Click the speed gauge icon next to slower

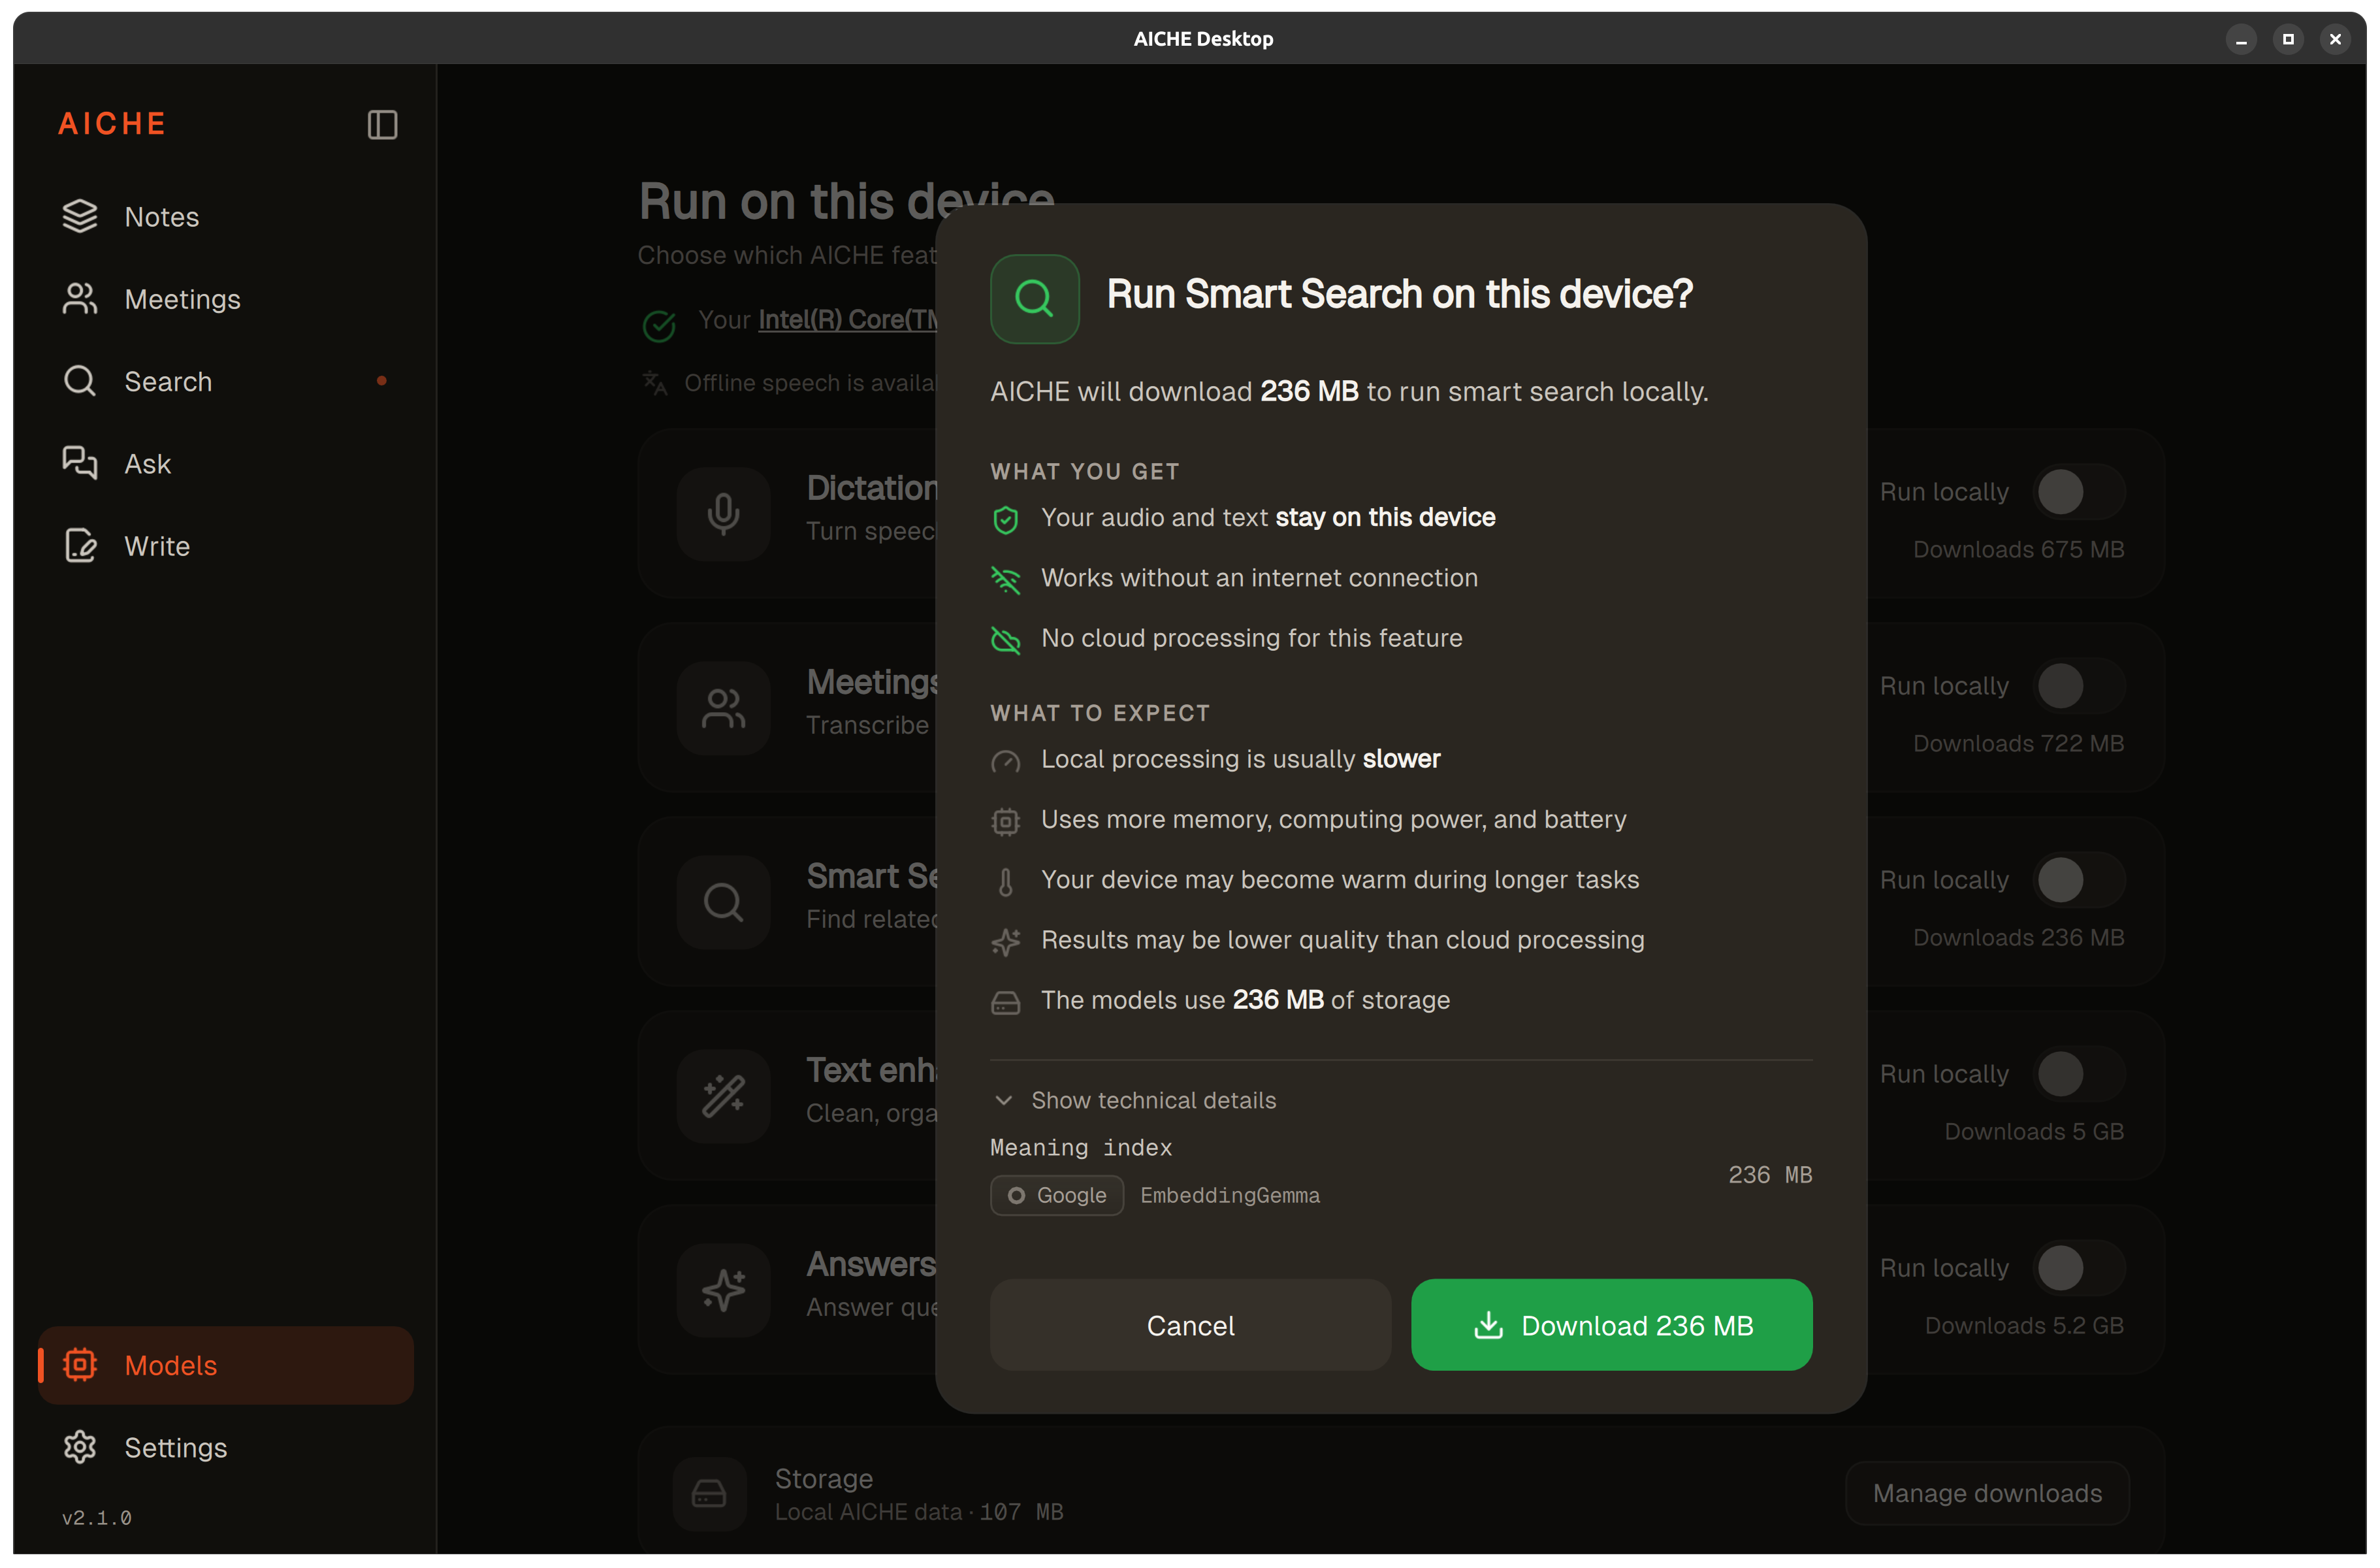click(x=1005, y=762)
